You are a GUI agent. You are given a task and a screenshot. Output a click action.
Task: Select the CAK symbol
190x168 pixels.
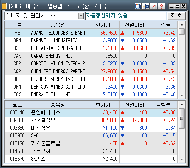click(17, 56)
